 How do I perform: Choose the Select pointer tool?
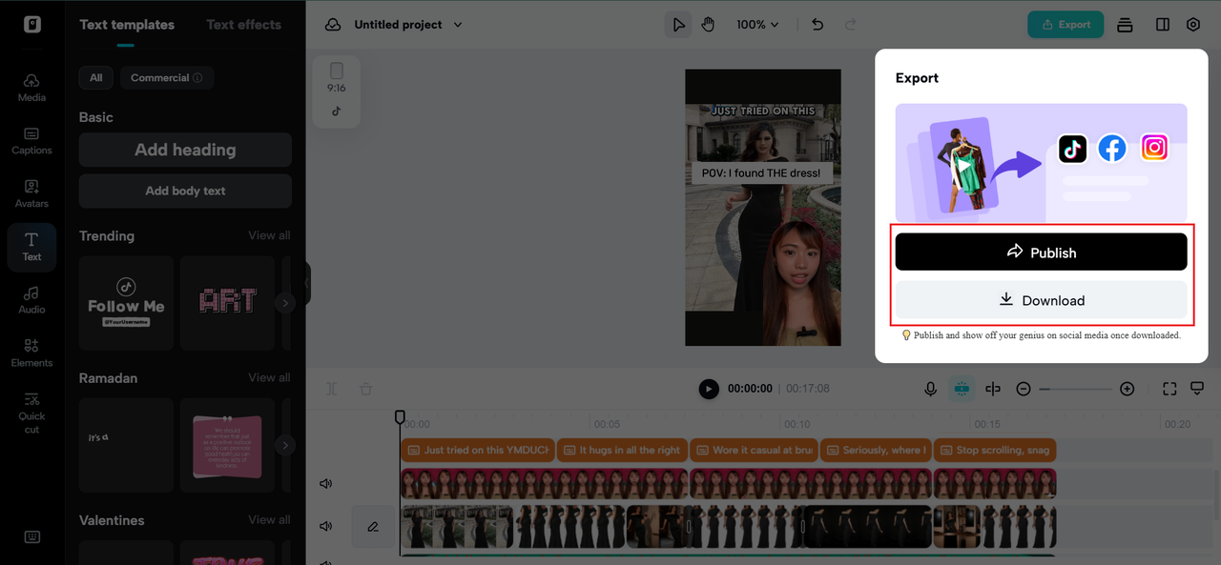click(x=678, y=25)
